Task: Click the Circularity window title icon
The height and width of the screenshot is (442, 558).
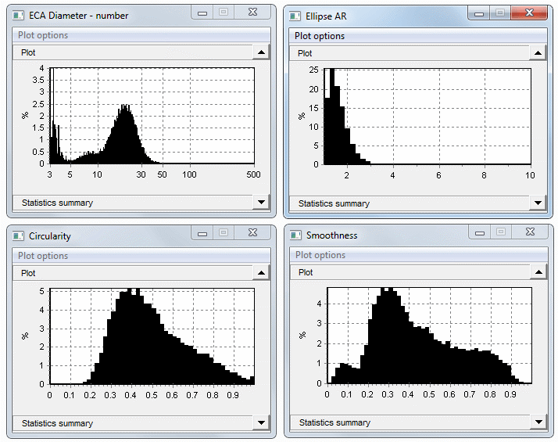Action: (x=18, y=235)
